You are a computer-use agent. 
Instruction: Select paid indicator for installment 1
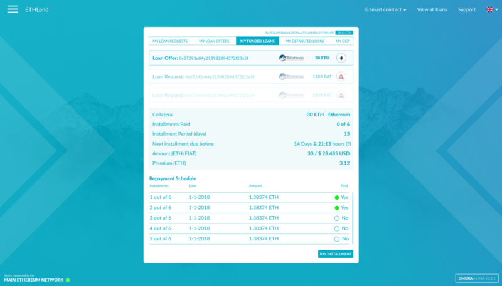coord(337,197)
